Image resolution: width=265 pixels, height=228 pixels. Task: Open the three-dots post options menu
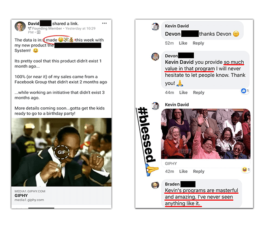pos(104,23)
